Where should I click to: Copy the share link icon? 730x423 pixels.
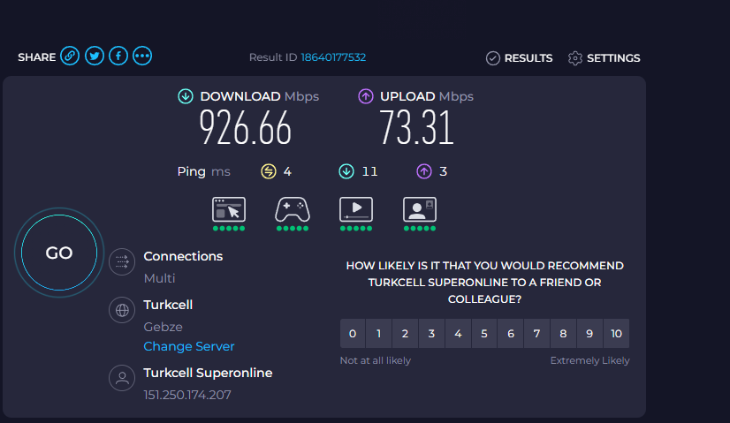(70, 57)
